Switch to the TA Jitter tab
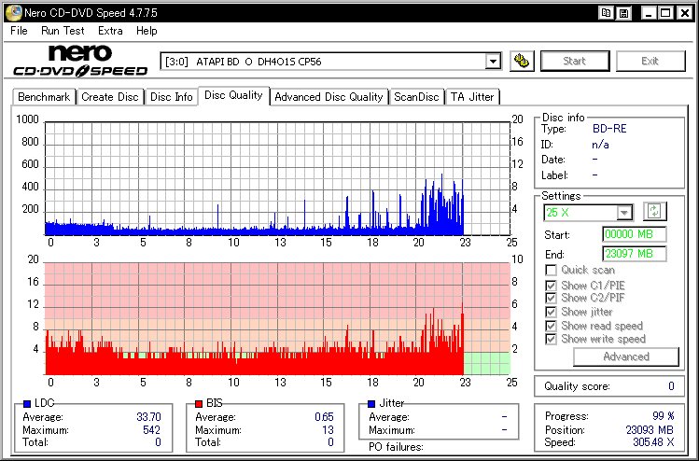Image resolution: width=699 pixels, height=461 pixels. [472, 97]
